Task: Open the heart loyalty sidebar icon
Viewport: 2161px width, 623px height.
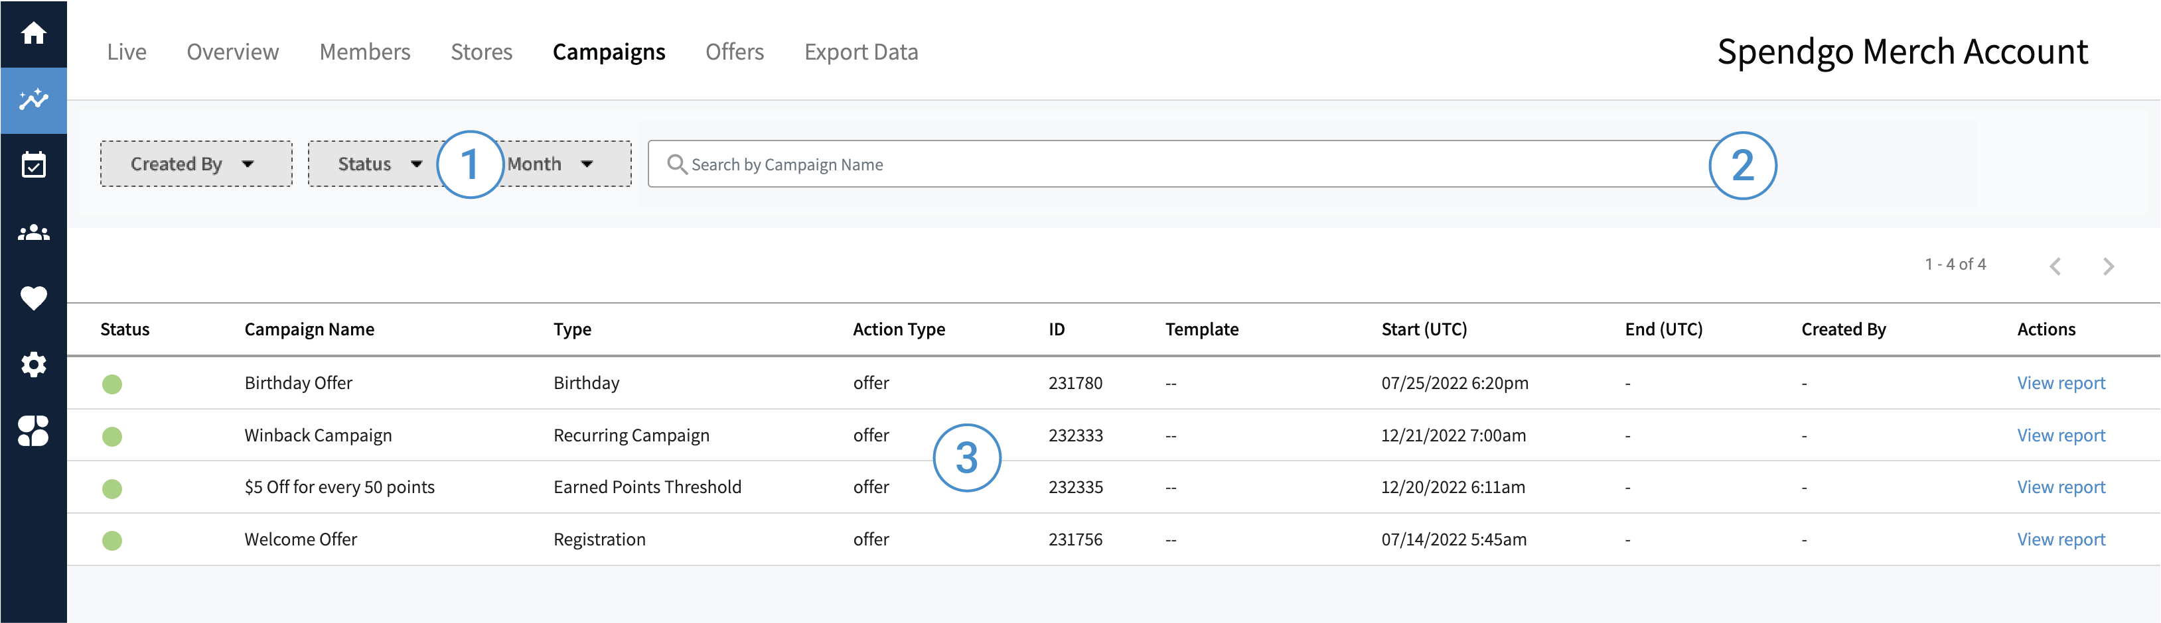Action: click(34, 298)
